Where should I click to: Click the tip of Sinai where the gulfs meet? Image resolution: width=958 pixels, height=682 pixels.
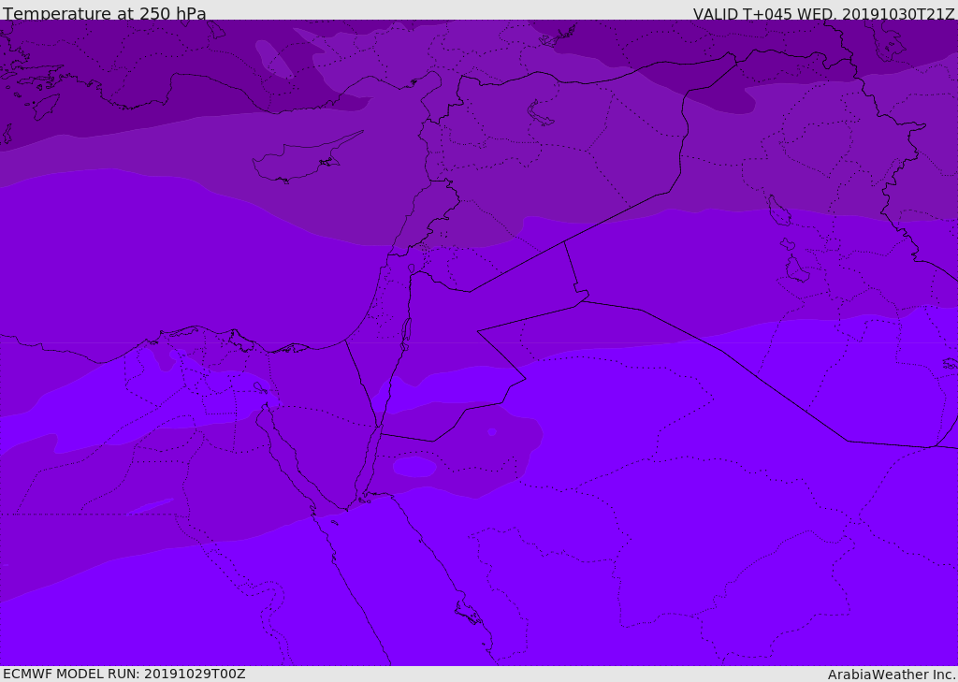coord(362,500)
